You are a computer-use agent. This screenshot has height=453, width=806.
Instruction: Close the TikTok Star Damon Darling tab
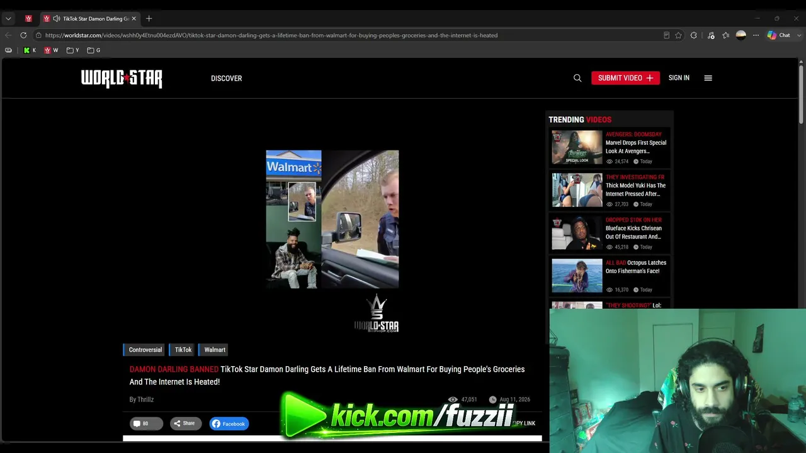click(x=133, y=19)
